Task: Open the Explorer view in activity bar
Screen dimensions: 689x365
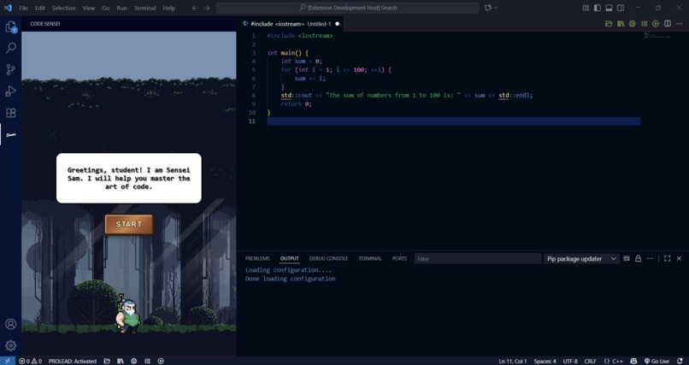Action: (10, 27)
